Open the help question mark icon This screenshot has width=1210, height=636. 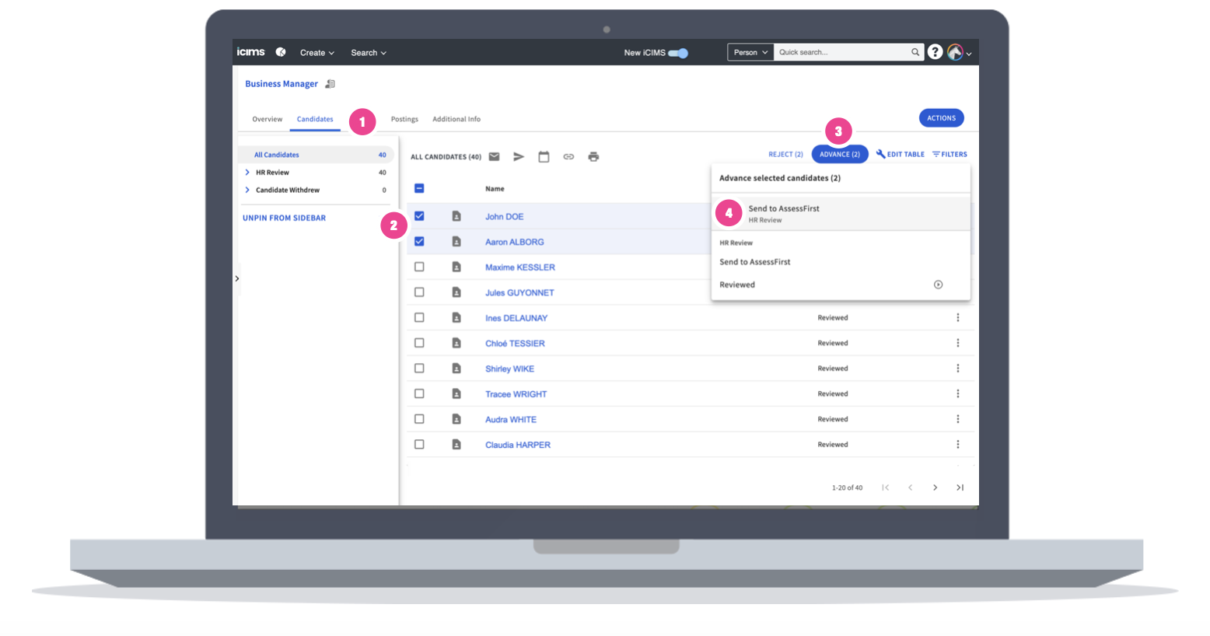tap(935, 52)
